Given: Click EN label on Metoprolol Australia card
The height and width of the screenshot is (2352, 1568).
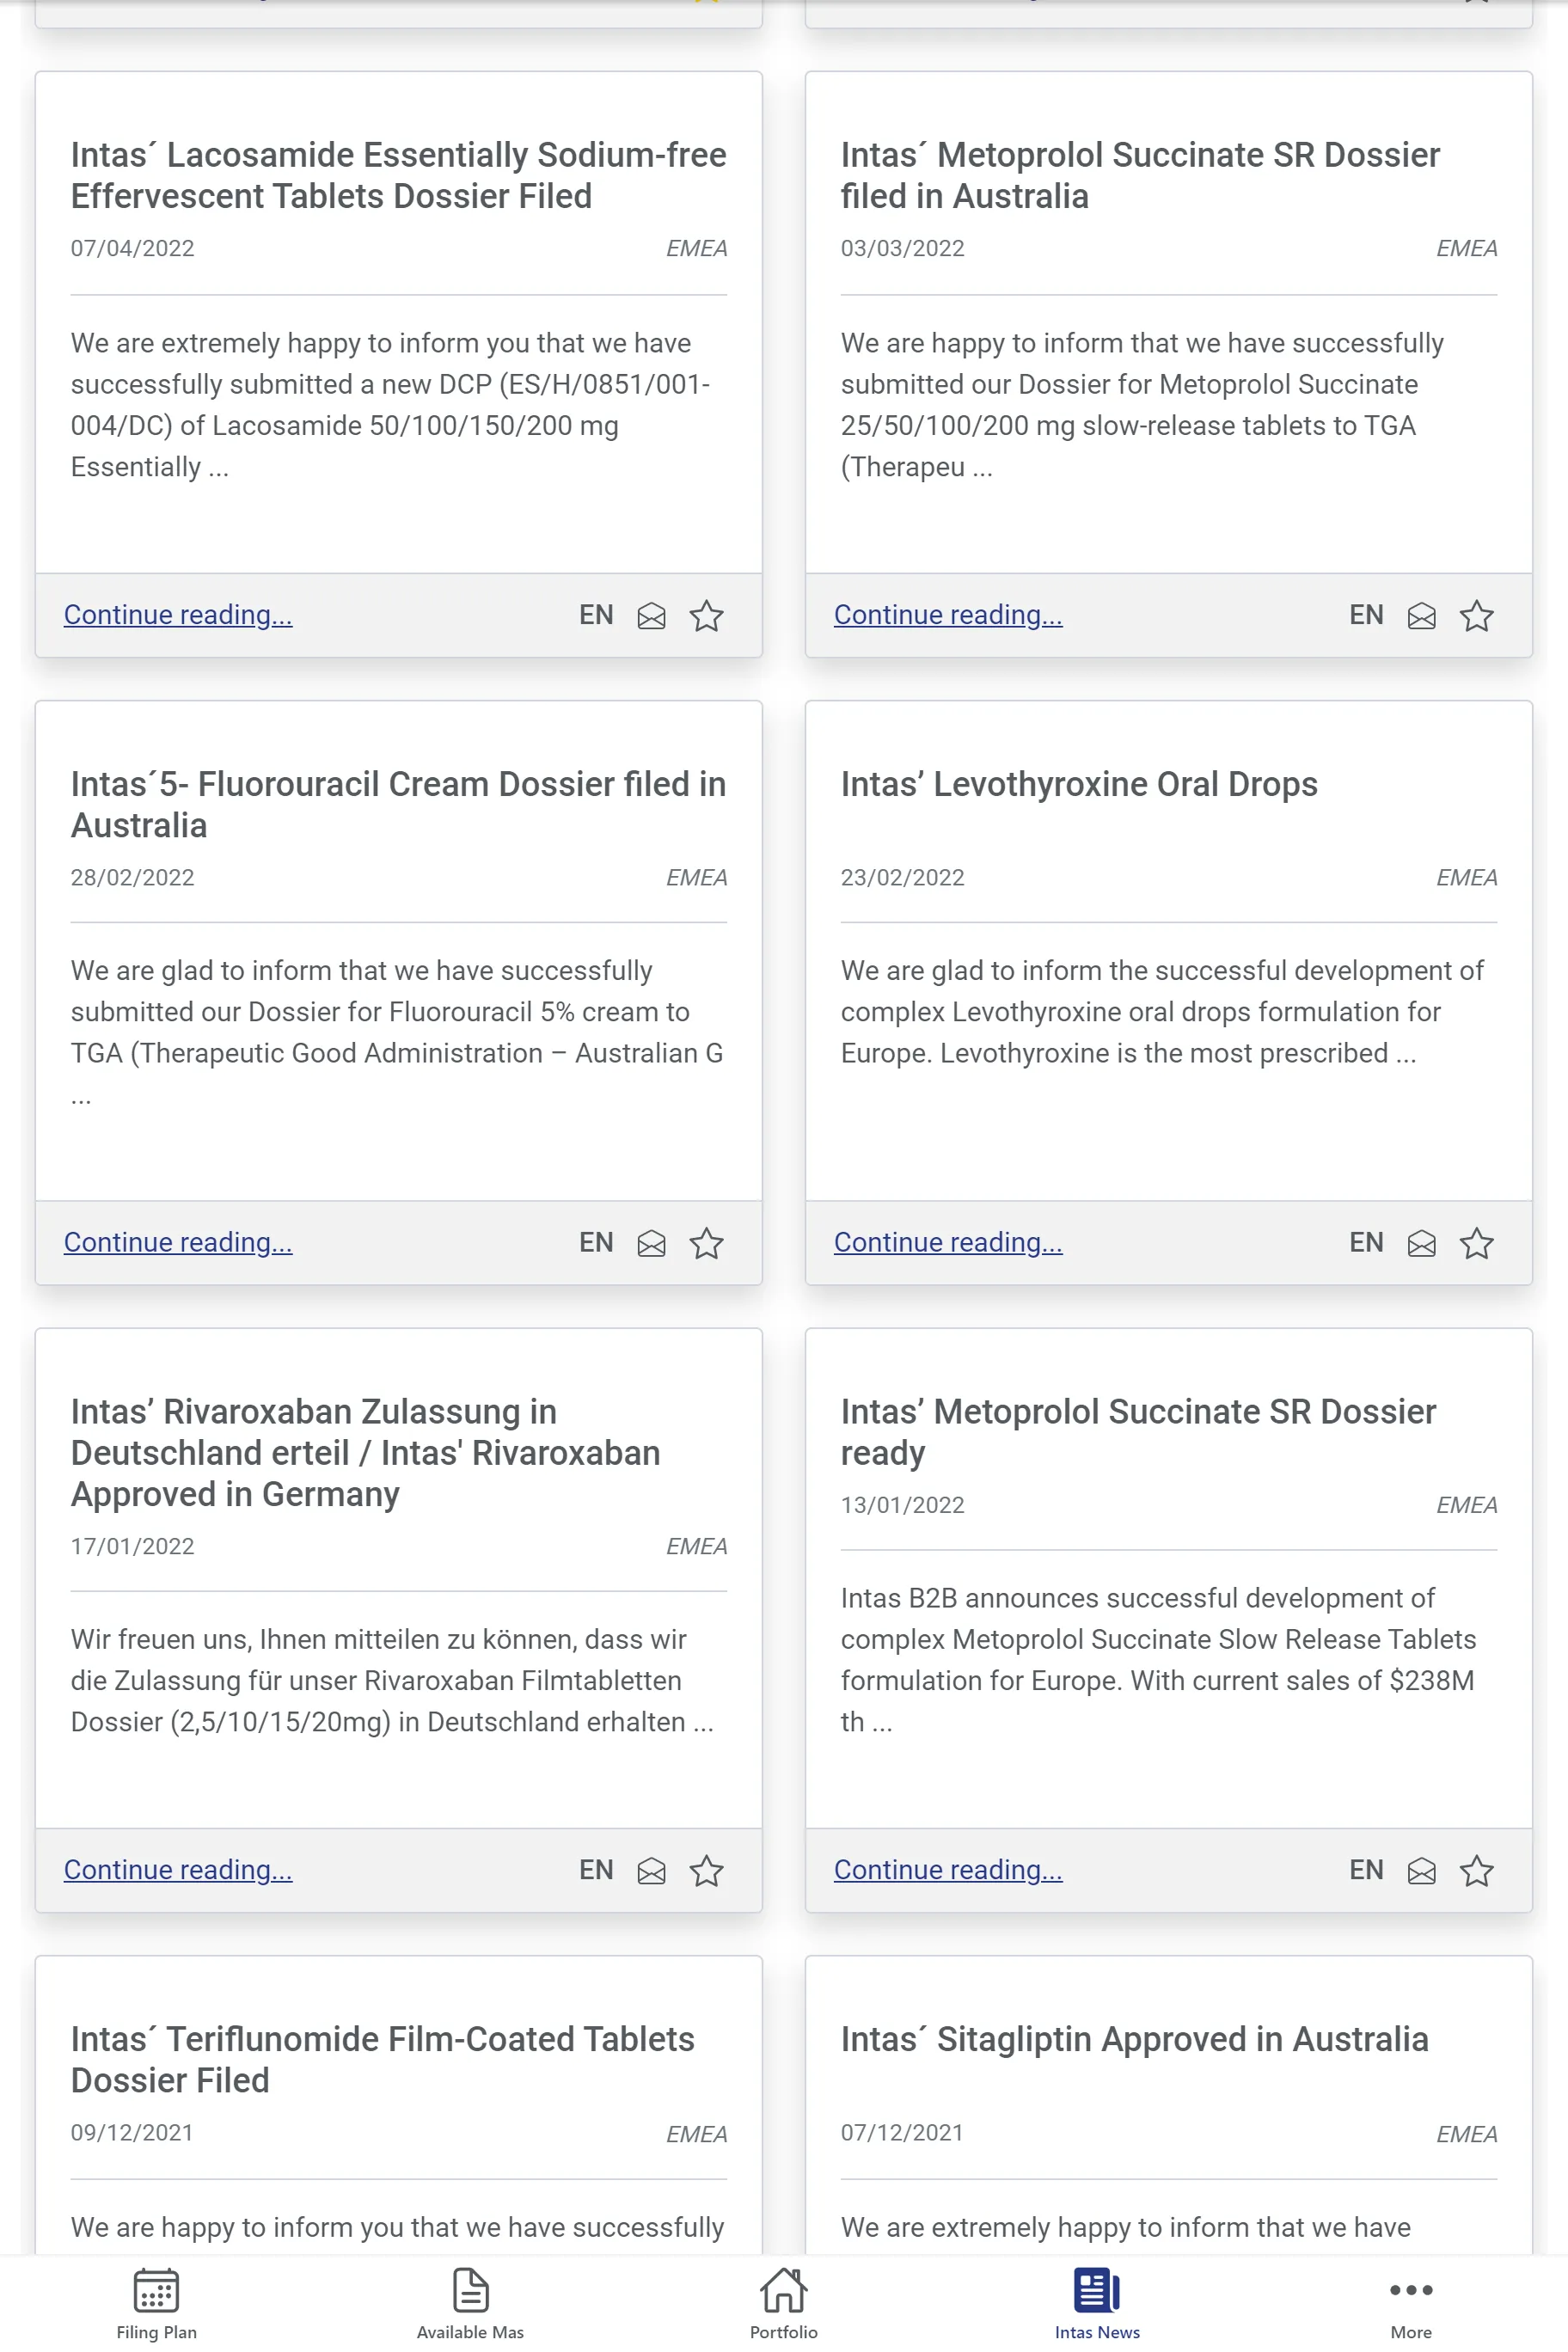Looking at the screenshot, I should (1366, 615).
